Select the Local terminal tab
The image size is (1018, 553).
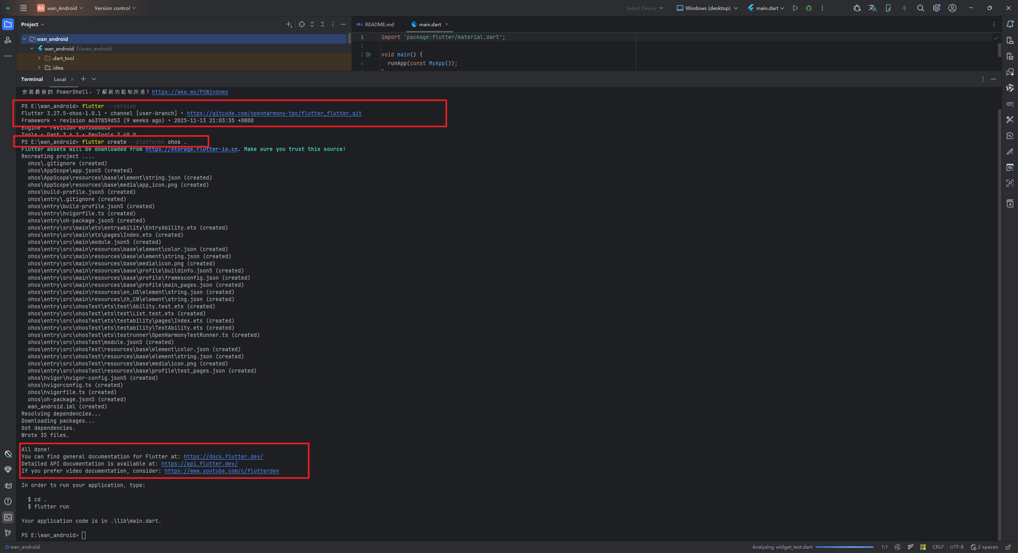tap(60, 79)
